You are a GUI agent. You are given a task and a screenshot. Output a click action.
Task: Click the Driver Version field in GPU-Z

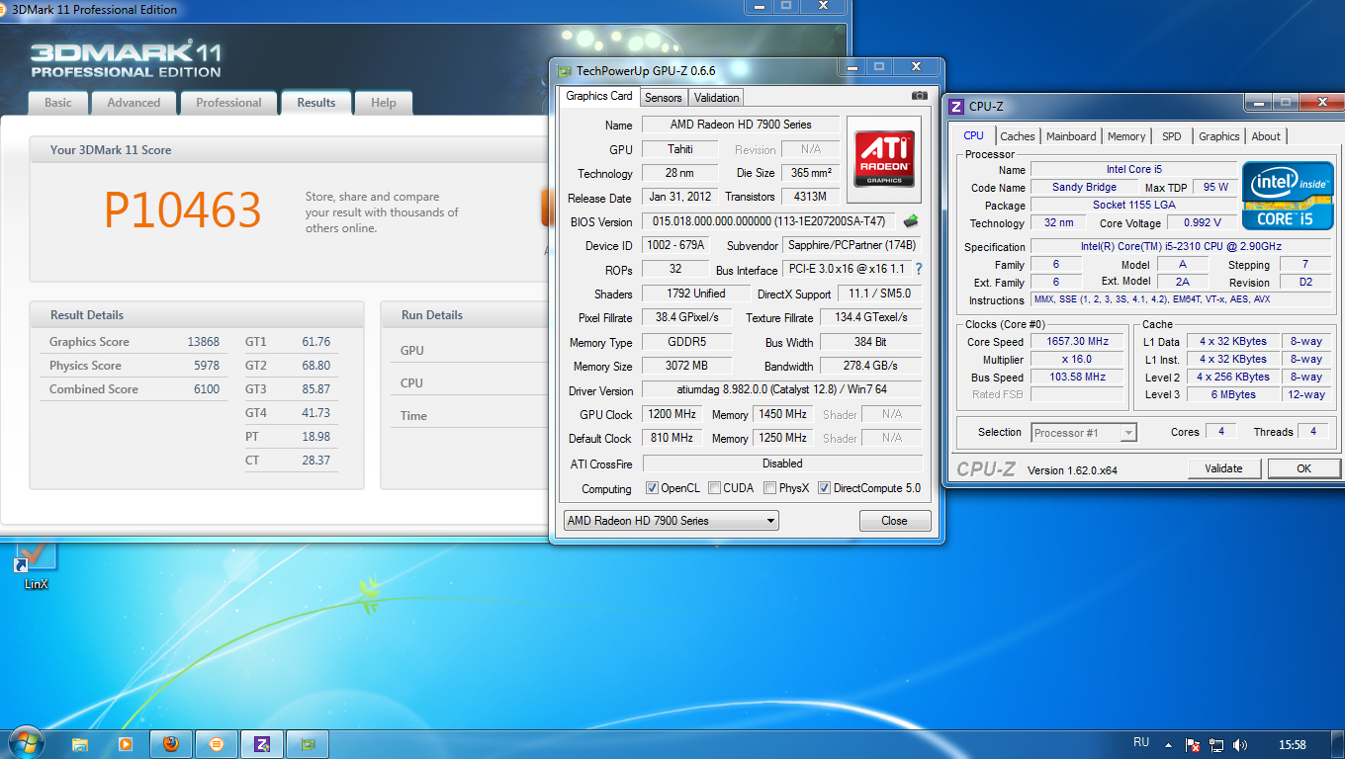[x=781, y=390]
